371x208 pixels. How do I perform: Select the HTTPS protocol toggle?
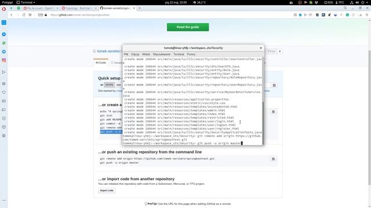pyautogui.click(x=109, y=85)
